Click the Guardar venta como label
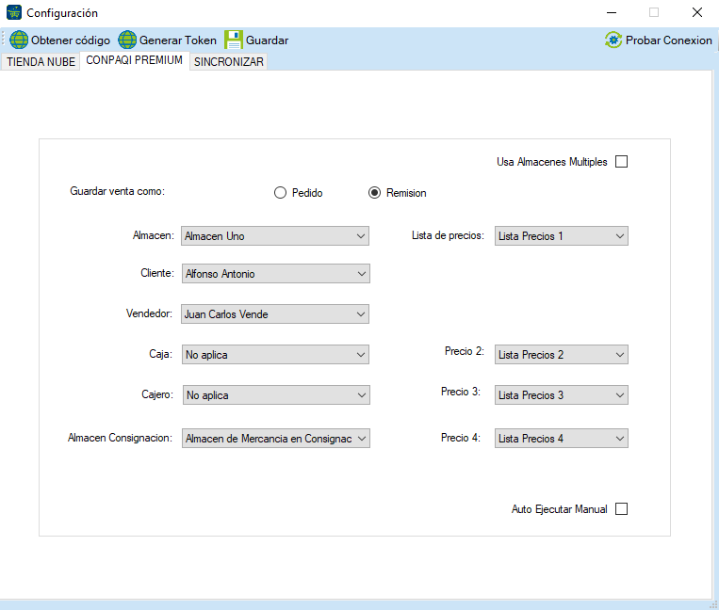 click(x=118, y=191)
